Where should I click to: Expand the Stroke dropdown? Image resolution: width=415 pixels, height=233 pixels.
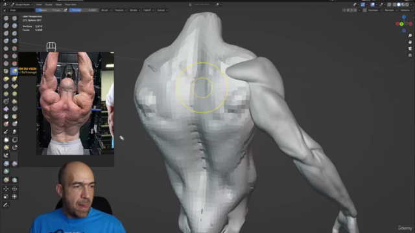point(135,10)
